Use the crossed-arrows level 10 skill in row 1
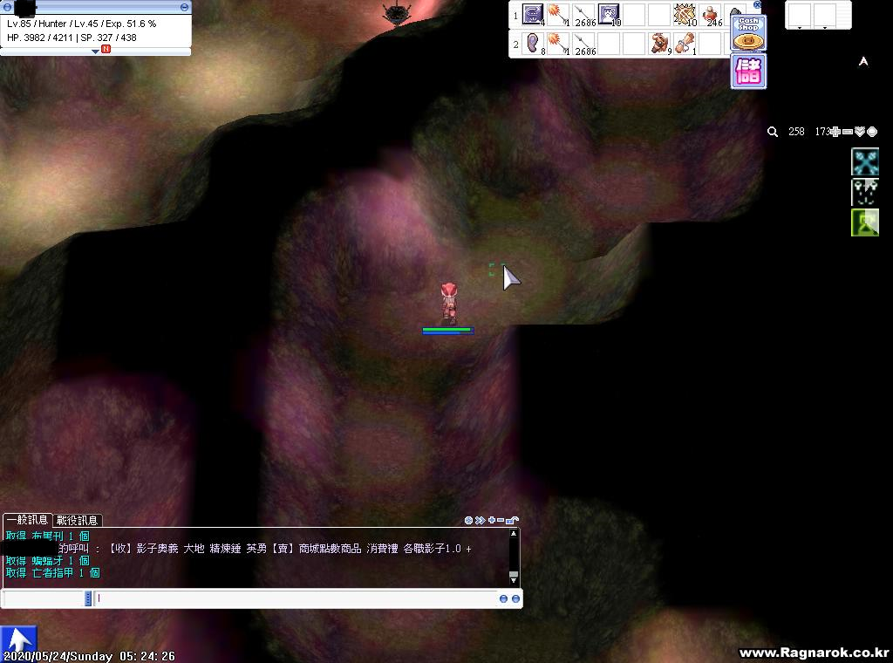This screenshot has height=663, width=893. (x=685, y=14)
